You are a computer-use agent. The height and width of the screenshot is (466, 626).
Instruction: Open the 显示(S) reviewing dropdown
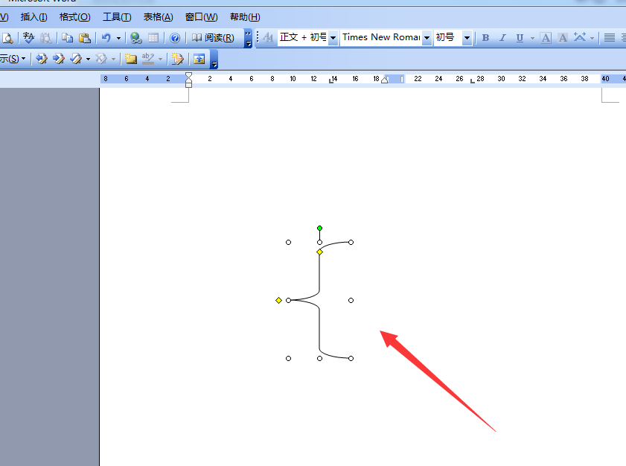[13, 59]
